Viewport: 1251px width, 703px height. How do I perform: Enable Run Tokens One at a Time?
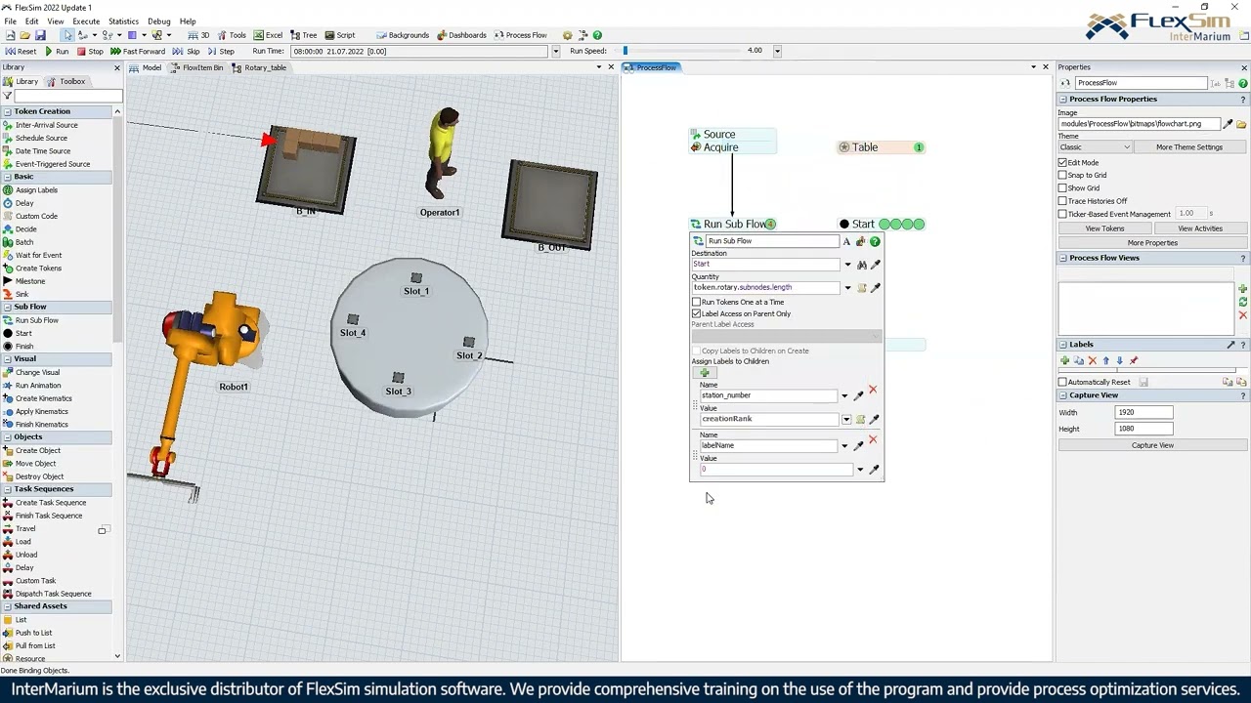pyautogui.click(x=697, y=303)
